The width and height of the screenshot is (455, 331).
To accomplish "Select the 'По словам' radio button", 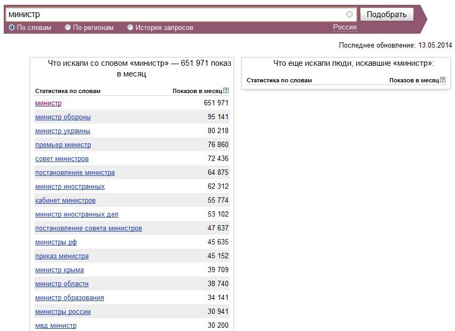I will pyautogui.click(x=12, y=28).
